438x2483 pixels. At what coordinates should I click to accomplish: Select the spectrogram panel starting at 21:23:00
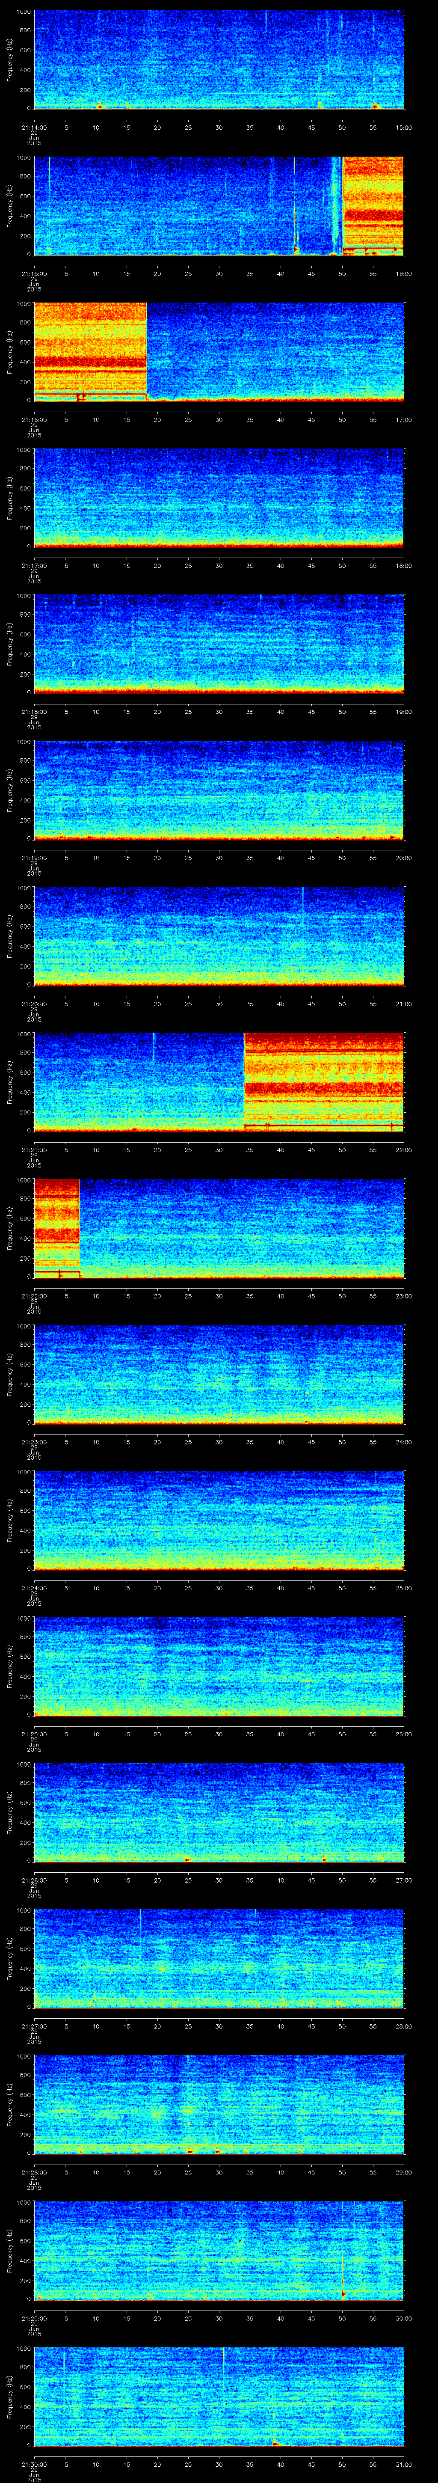pyautogui.click(x=219, y=1374)
